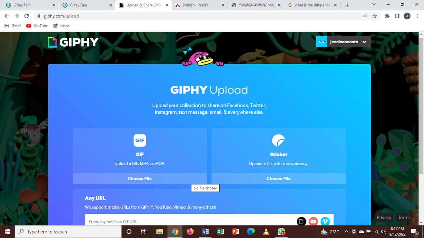Open the jessicaossom account dropdown

coord(365,42)
